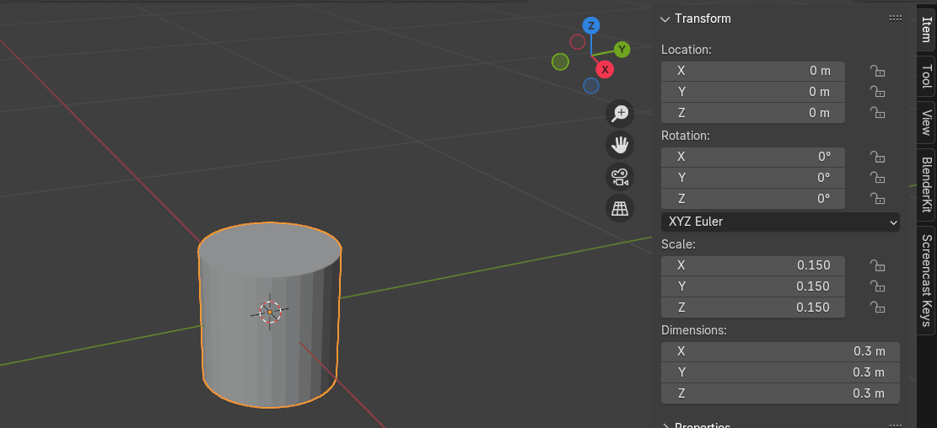
Task: Switch to the Tool sidebar tab
Action: [926, 77]
